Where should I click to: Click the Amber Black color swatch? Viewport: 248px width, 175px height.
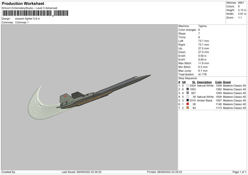click(x=188, y=100)
